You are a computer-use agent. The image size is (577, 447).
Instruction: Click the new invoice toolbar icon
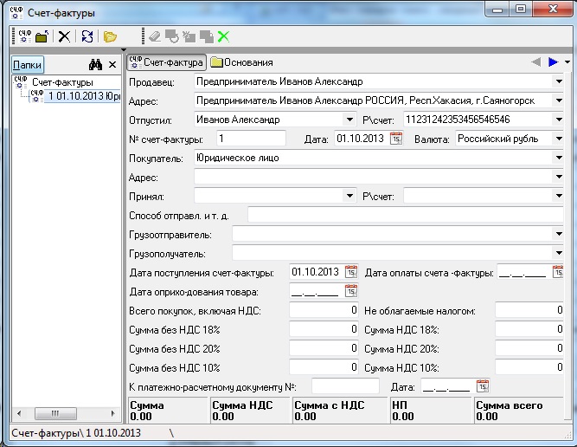tap(25, 36)
